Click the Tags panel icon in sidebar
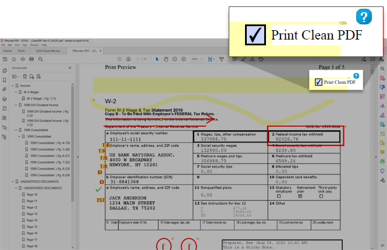The height and width of the screenshot is (250, 387). point(5,127)
